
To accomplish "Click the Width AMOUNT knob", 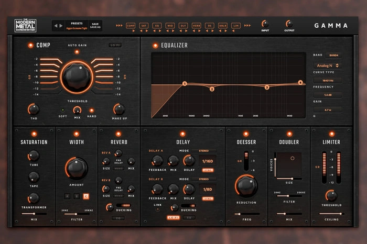I will (x=77, y=168).
